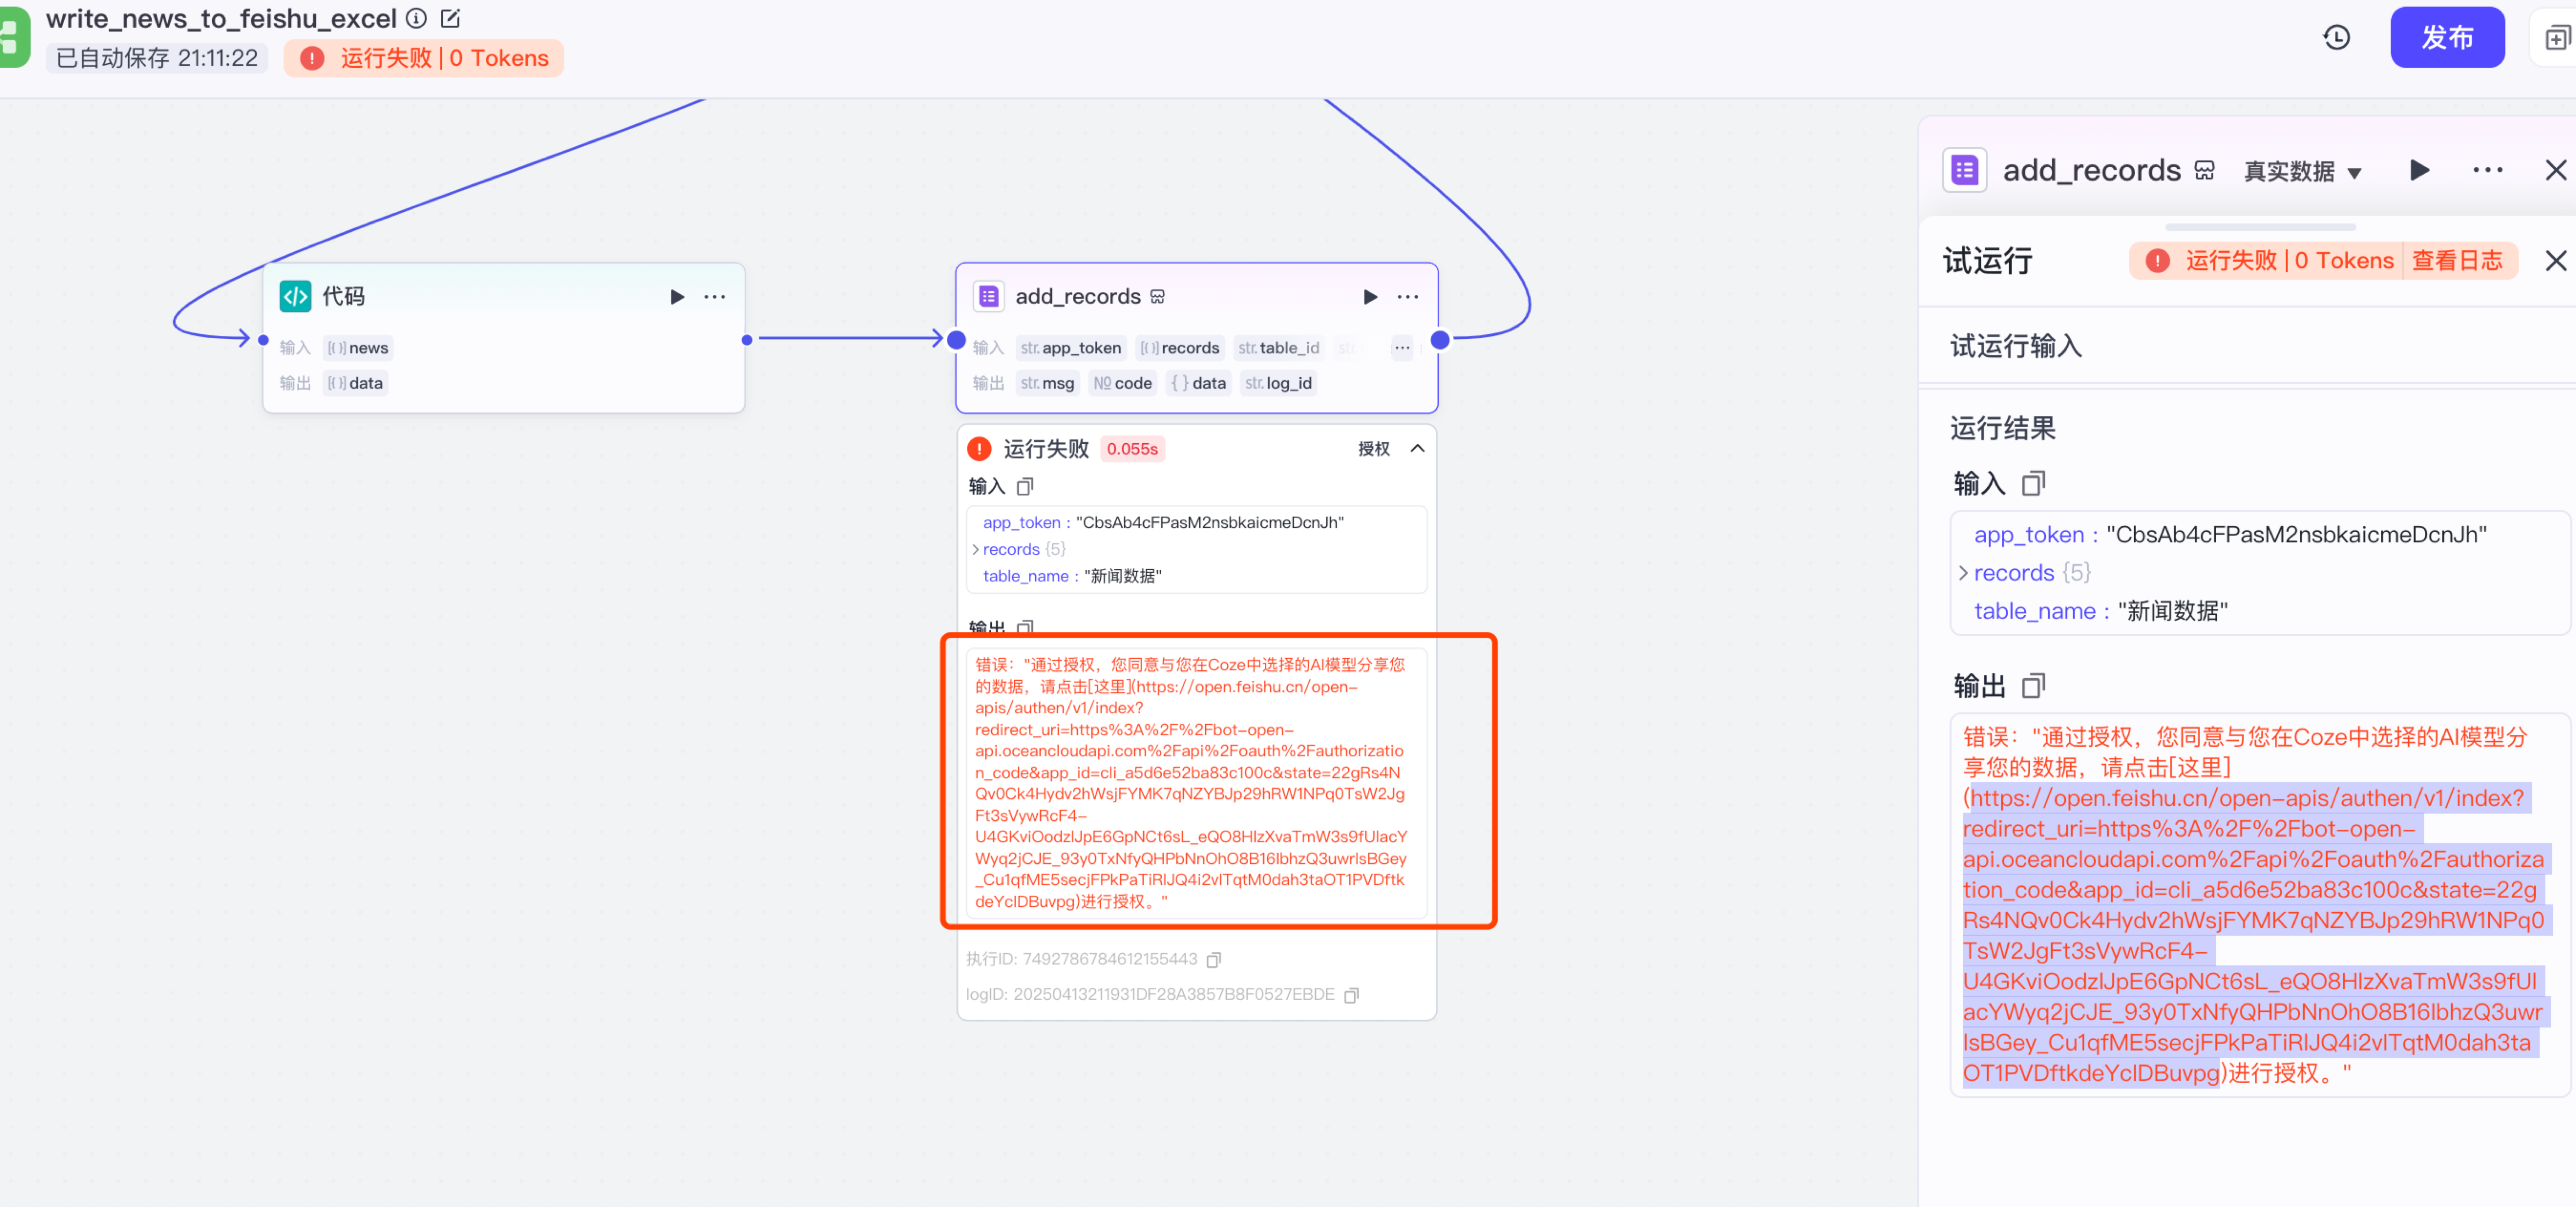This screenshot has height=1207, width=2576.
Task: Open the run history clock icon
Action: point(2336,38)
